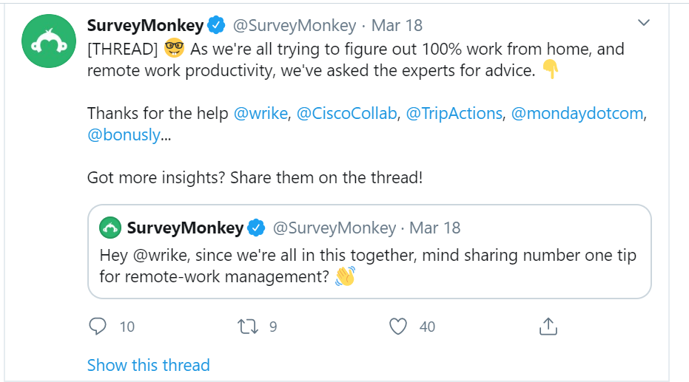The height and width of the screenshot is (382, 689).
Task: Open the Show this thread link
Action: pos(149,365)
